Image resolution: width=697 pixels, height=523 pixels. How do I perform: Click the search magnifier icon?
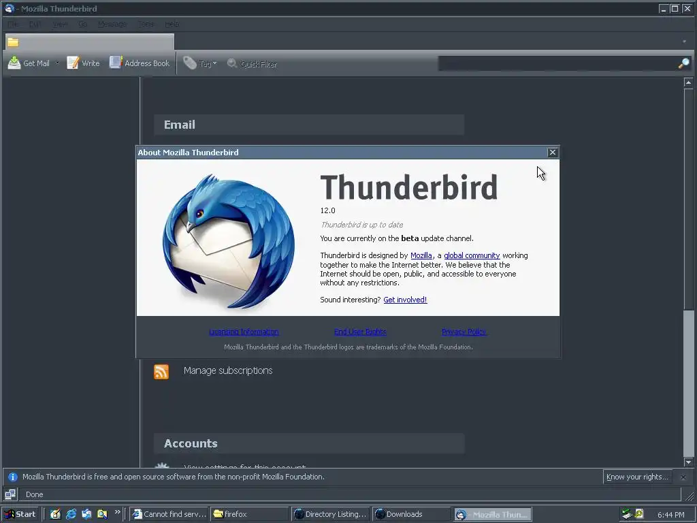tap(683, 63)
